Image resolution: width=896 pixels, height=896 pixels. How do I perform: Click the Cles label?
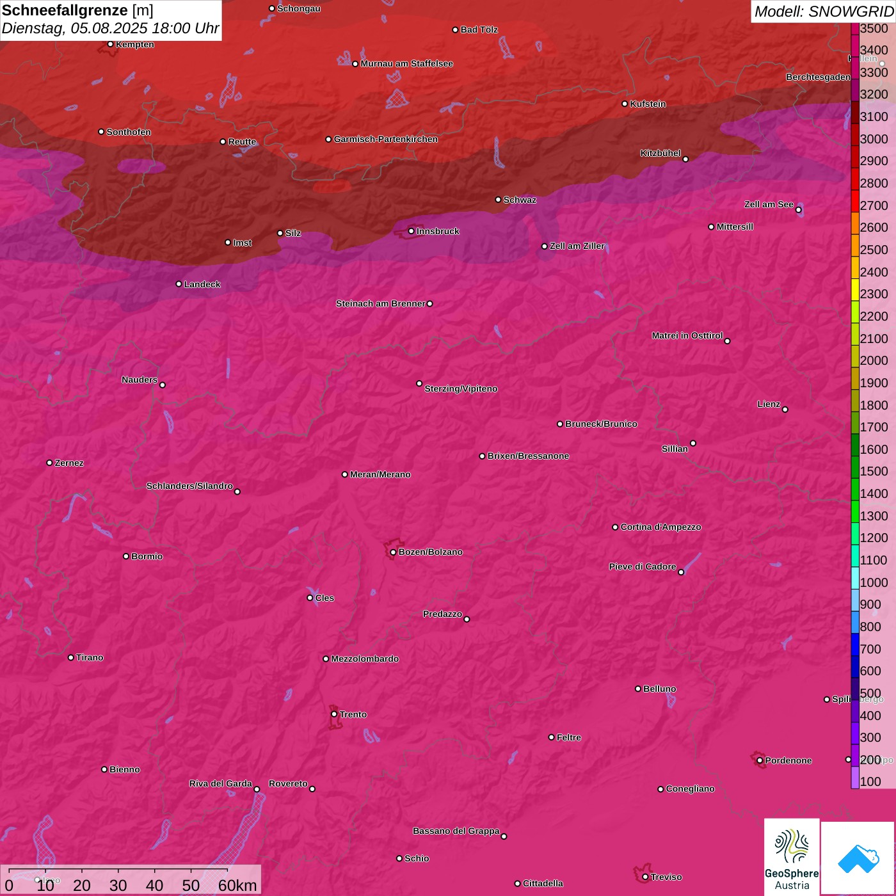324,598
